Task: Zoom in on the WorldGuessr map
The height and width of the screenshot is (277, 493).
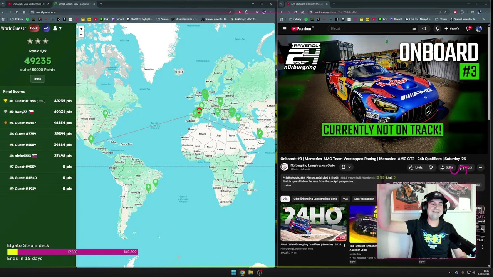Action: click(81, 29)
